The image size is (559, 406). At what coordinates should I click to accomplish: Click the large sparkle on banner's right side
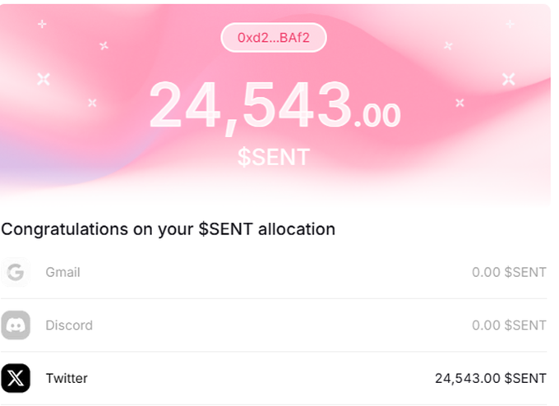point(509,79)
